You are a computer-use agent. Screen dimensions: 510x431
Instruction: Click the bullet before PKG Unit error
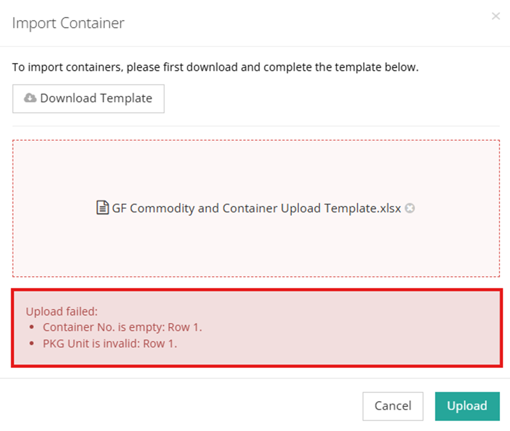click(32, 344)
